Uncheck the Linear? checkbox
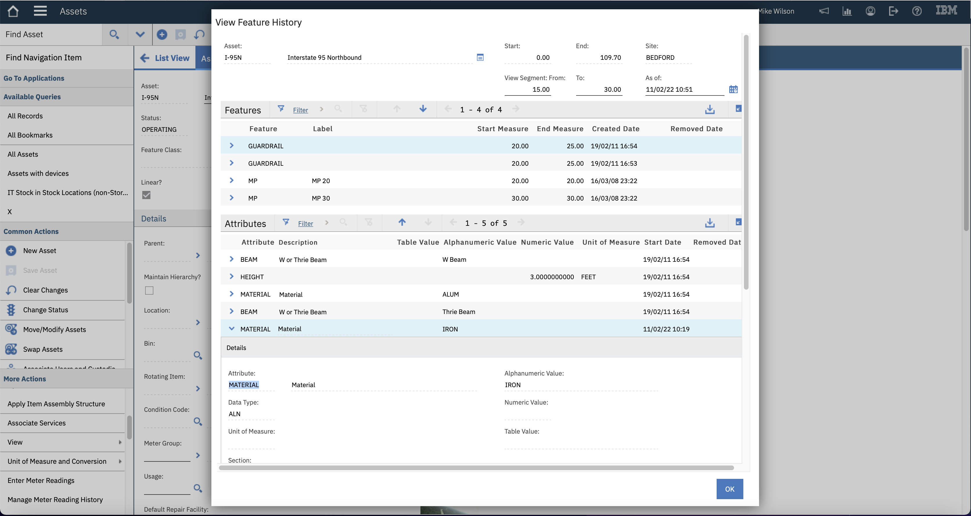The height and width of the screenshot is (516, 971). [x=146, y=195]
